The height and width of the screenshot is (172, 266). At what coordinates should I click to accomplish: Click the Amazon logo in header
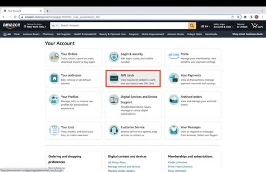[x=11, y=26]
